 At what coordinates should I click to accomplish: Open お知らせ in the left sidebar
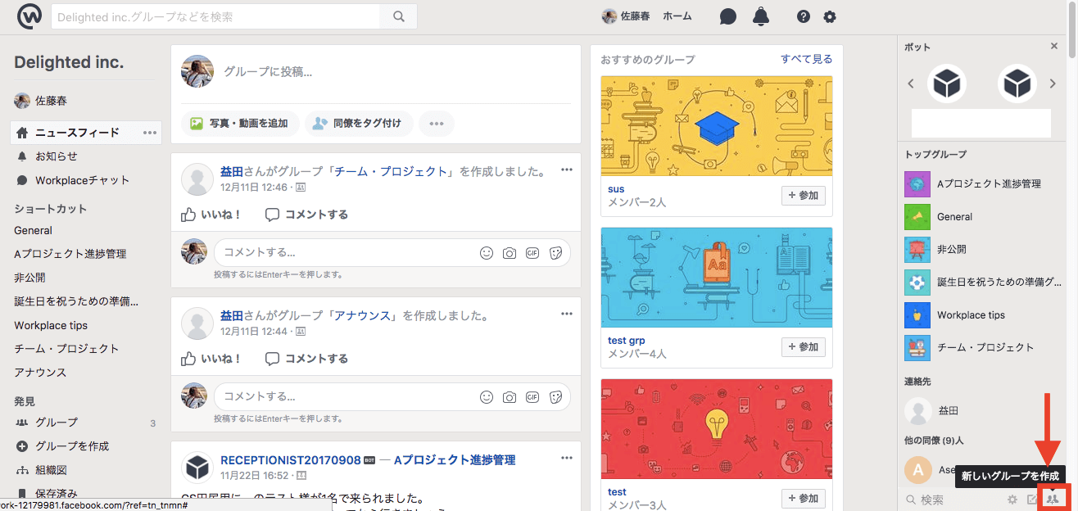(x=56, y=156)
